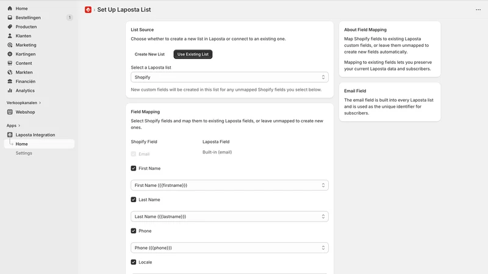Viewport: 488px width, 274px height.
Task: Click the Laposta Integration app icon in sidebar
Action: 10,135
